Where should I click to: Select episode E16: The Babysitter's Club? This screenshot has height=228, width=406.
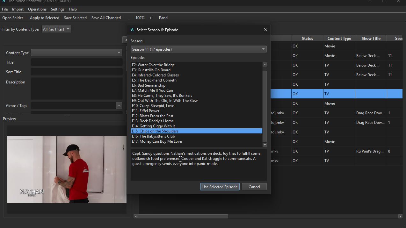pyautogui.click(x=196, y=136)
